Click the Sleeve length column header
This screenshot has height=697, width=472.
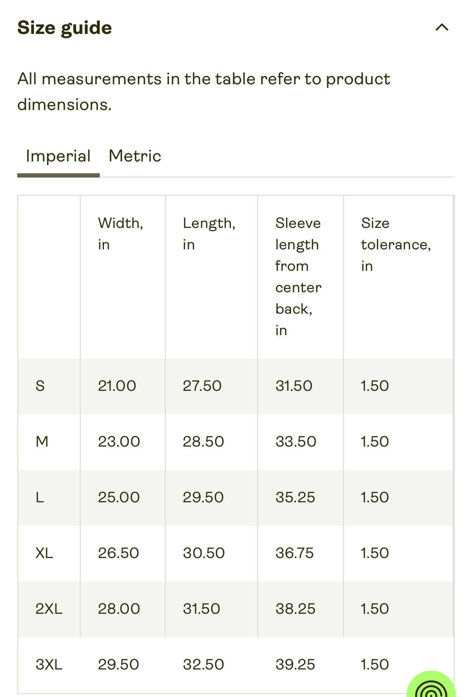click(299, 277)
